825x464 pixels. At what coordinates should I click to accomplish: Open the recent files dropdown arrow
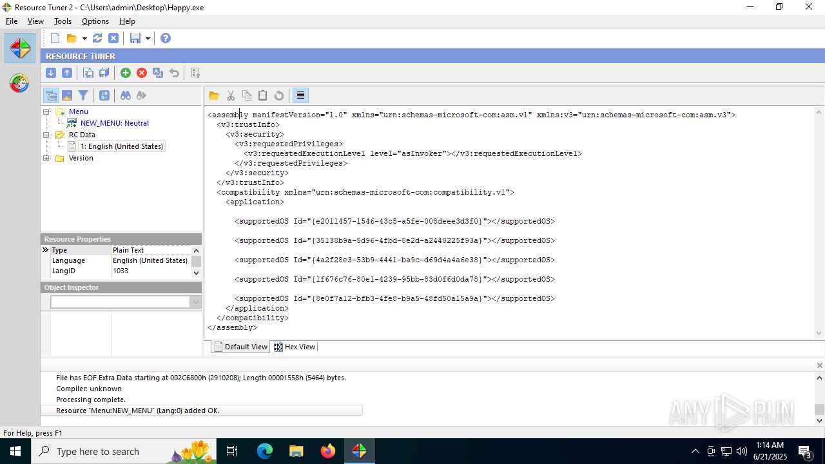[x=84, y=38]
